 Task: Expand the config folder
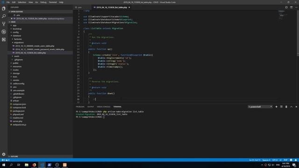click(15, 32)
